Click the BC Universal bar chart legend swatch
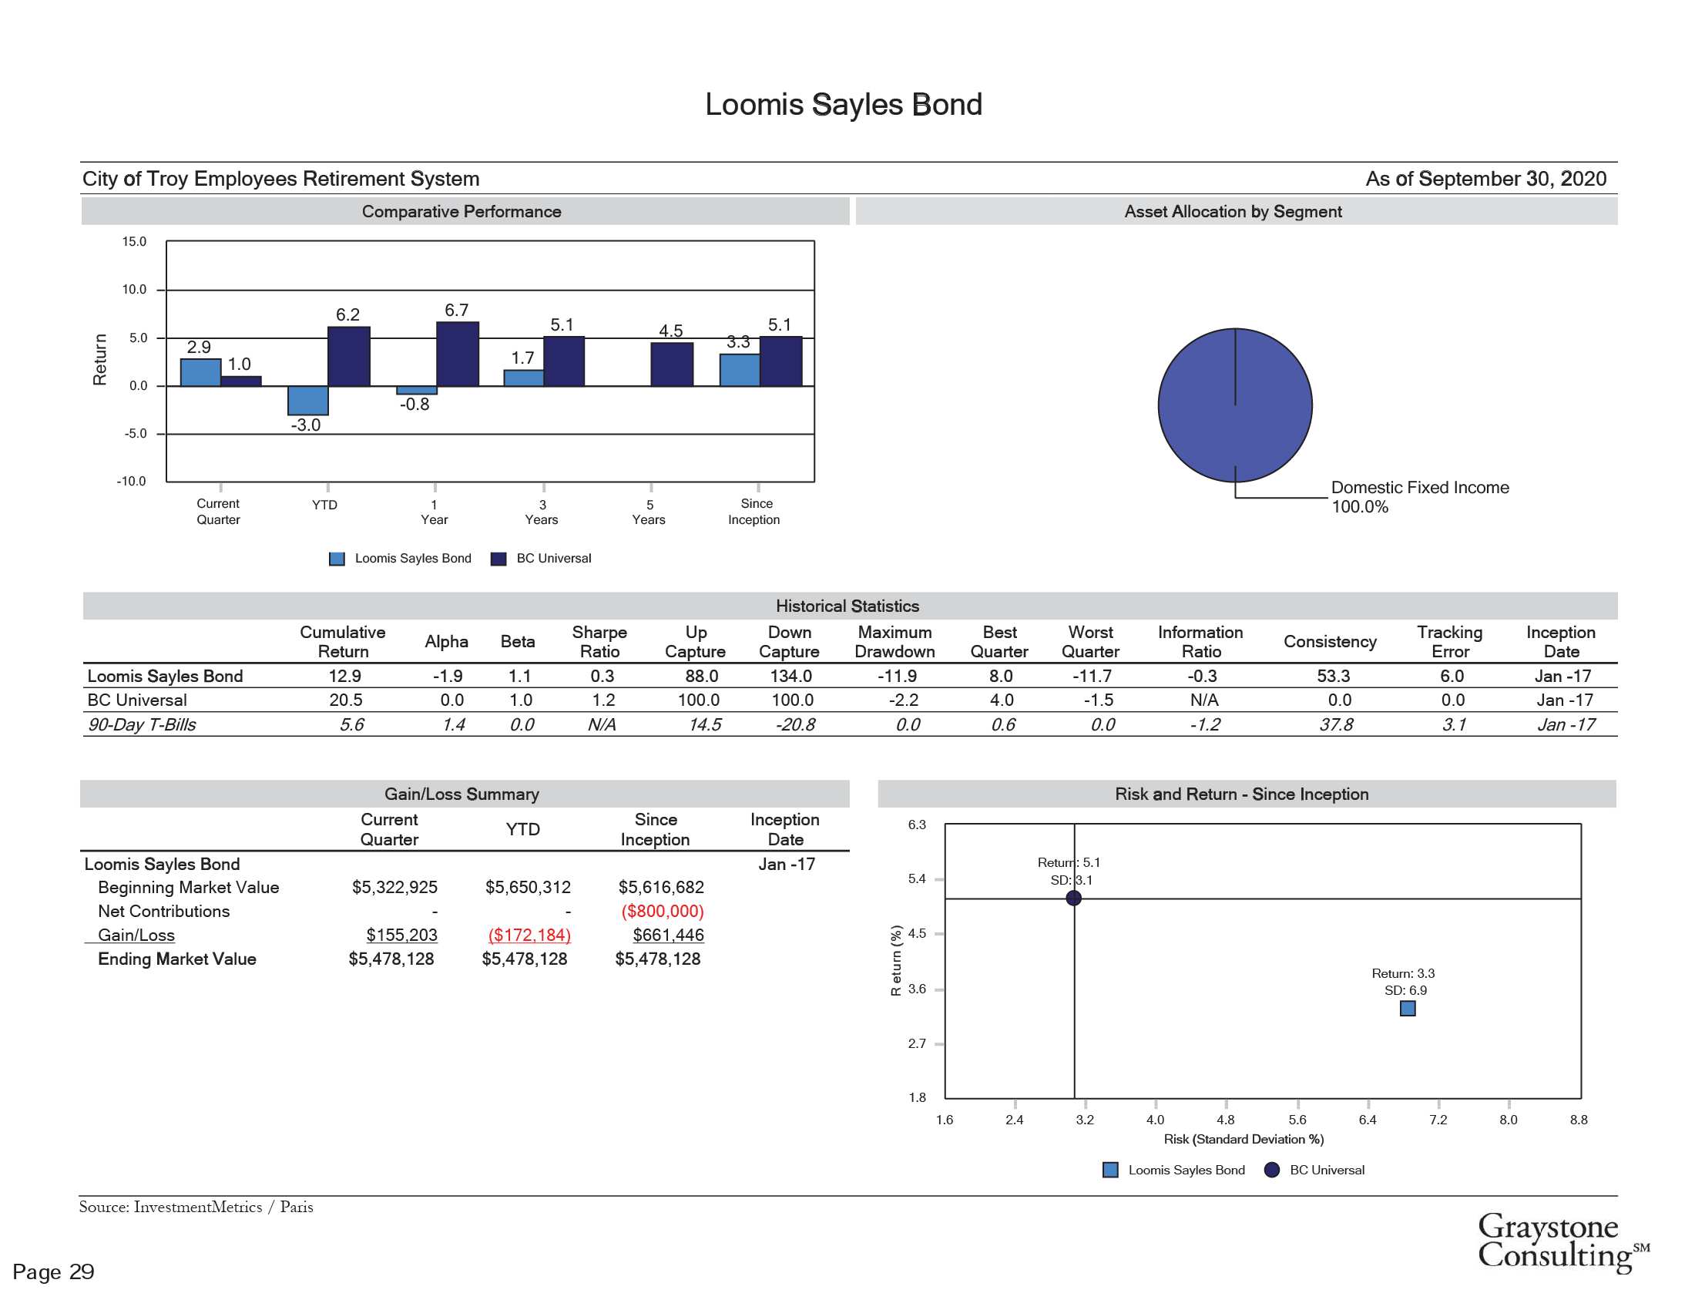 [499, 559]
